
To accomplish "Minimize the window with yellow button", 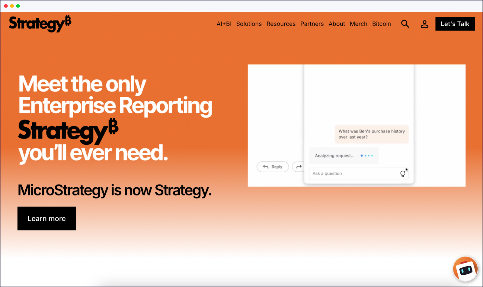I will pos(12,6).
